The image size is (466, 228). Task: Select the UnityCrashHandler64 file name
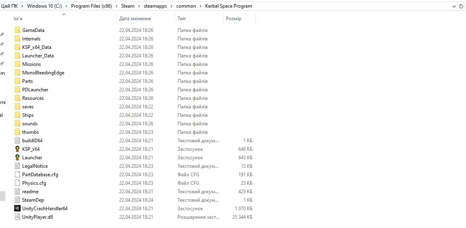point(45,208)
